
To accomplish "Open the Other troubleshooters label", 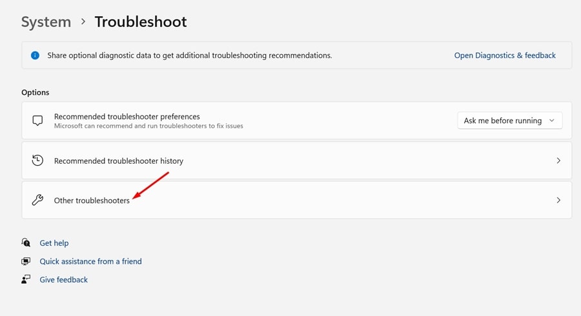I will (x=92, y=201).
